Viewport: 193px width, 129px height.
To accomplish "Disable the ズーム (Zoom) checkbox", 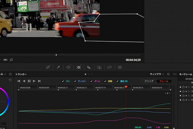I will click(x=91, y=81).
